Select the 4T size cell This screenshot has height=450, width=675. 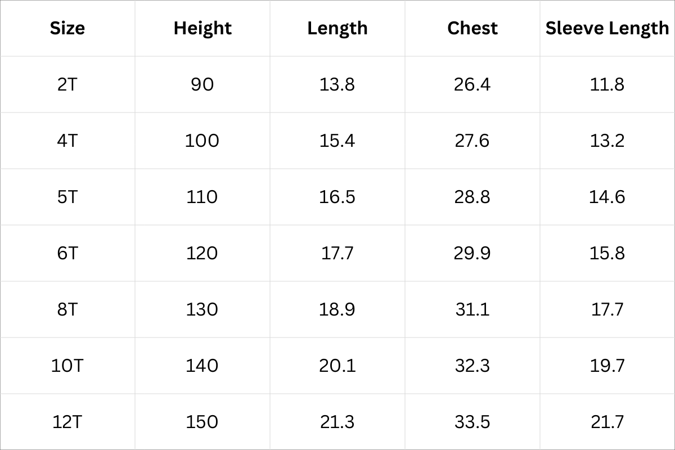67,141
